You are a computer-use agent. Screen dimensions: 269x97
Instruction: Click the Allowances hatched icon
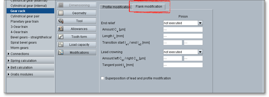click(61, 29)
